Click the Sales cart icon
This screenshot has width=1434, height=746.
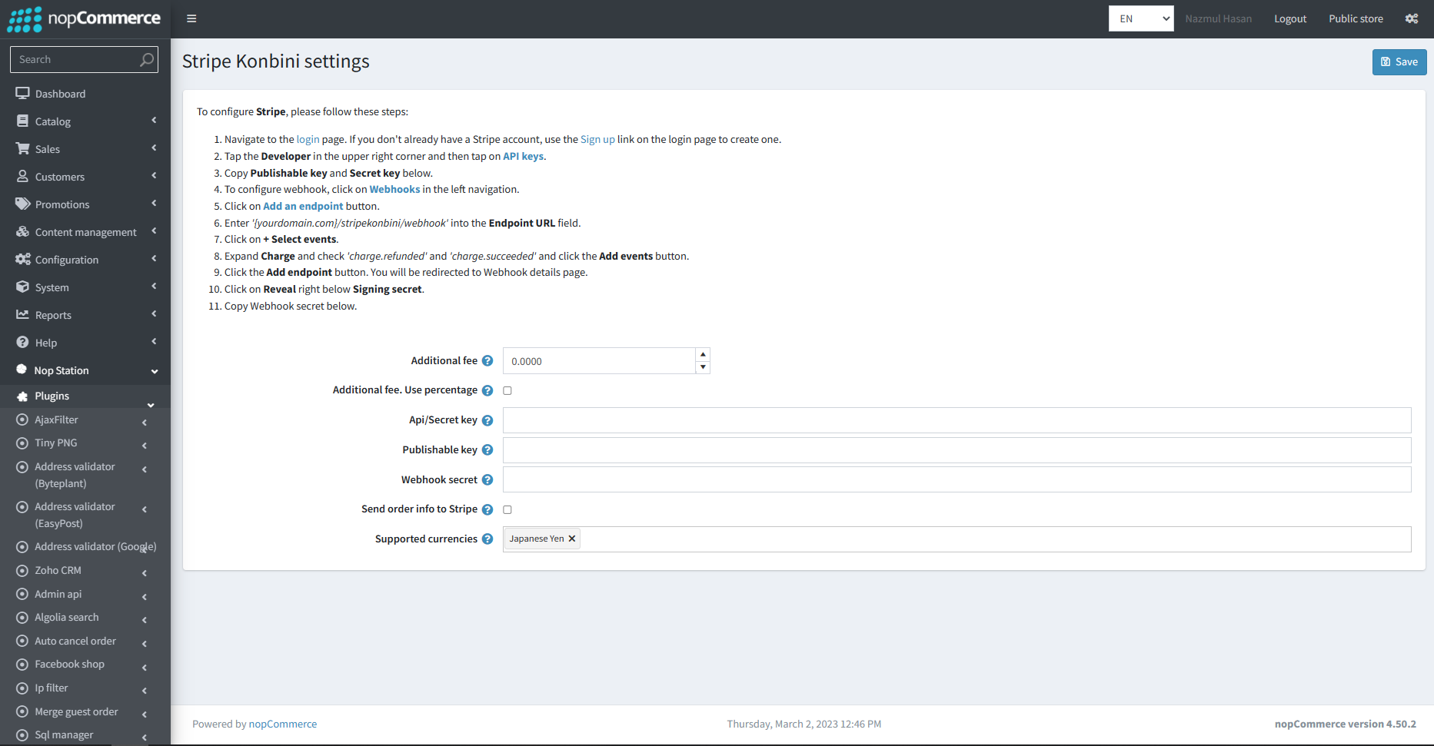click(x=22, y=149)
